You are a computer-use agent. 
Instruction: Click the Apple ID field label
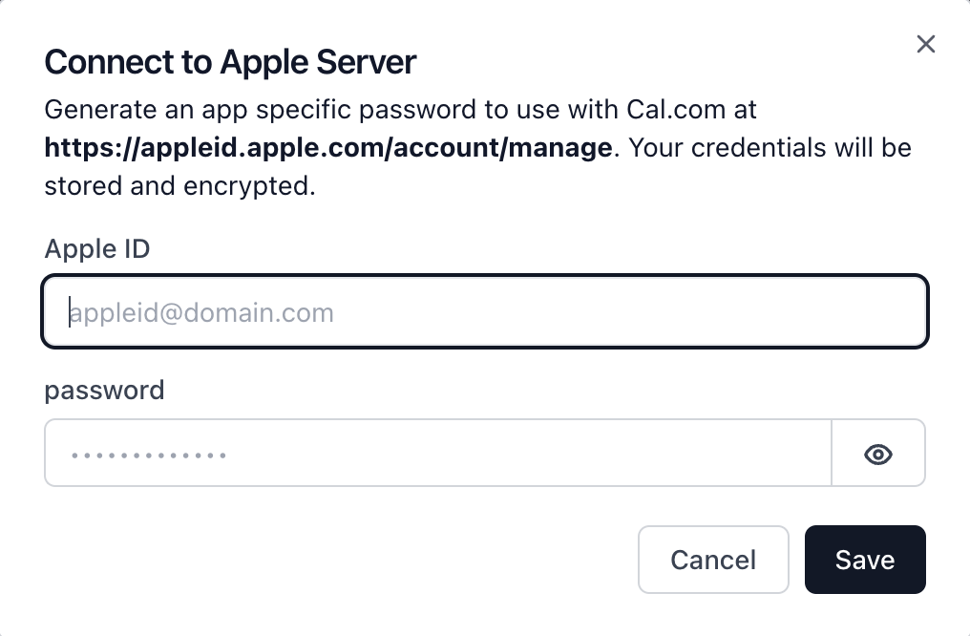[97, 248]
